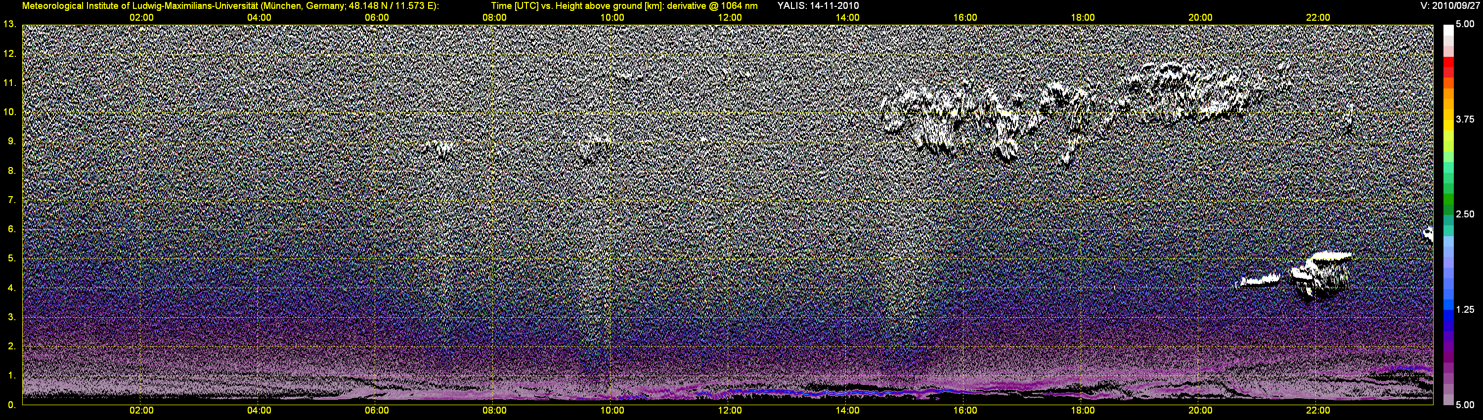Select the 'YALIS: 14-11-2010' date label
The image size is (1483, 420).
(x=818, y=6)
